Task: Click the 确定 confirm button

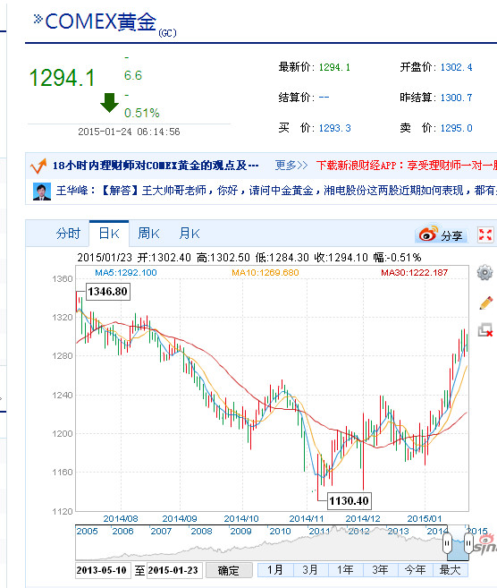Action: (x=228, y=570)
